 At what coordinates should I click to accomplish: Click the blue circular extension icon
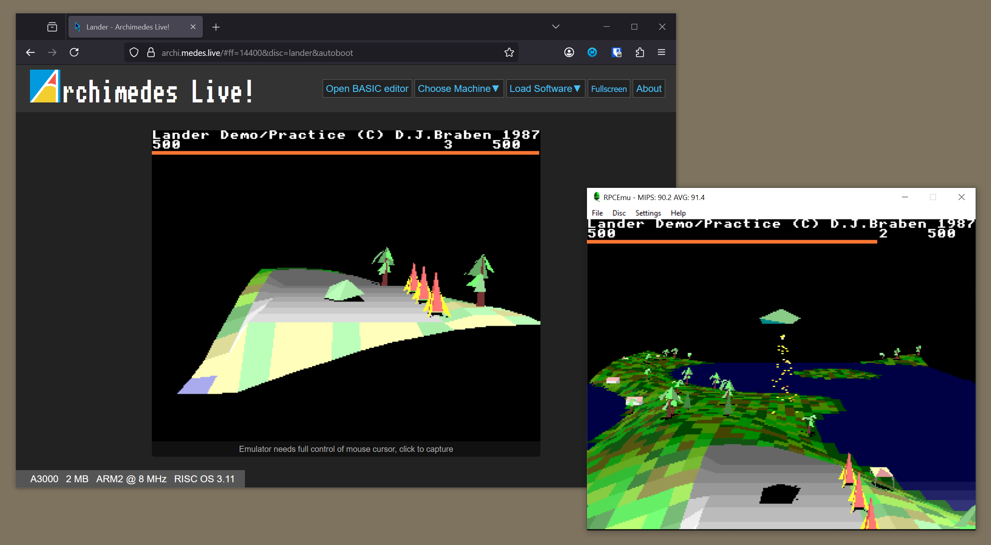pyautogui.click(x=592, y=53)
